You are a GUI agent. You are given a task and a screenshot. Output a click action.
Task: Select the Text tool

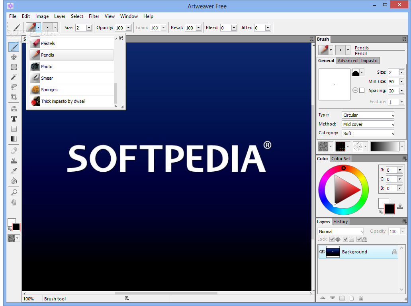(14, 119)
